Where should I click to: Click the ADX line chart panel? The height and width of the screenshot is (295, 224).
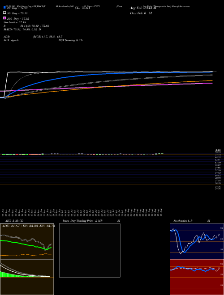tap(27, 241)
